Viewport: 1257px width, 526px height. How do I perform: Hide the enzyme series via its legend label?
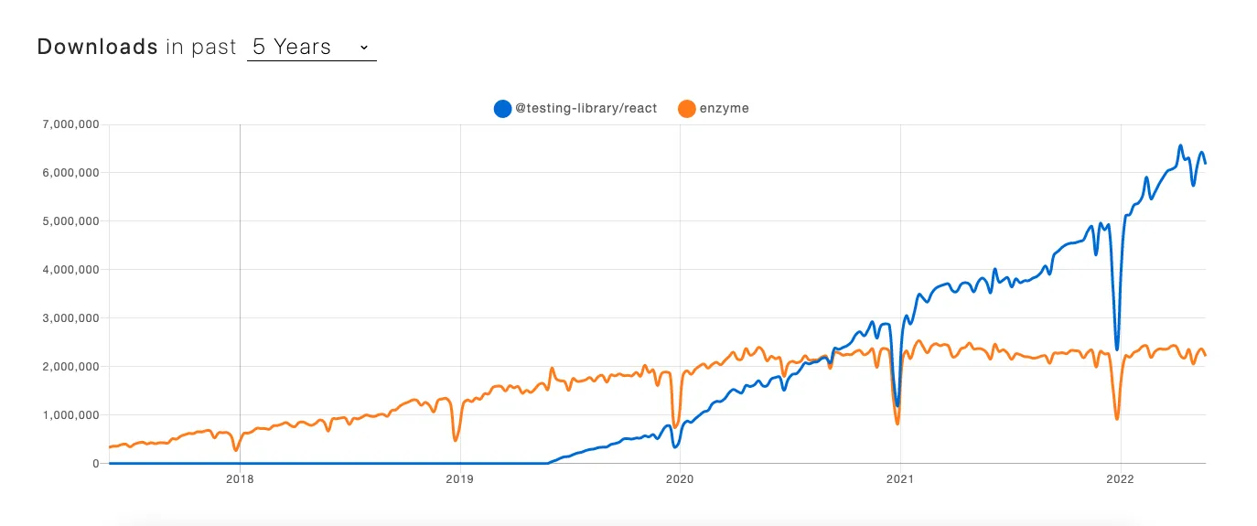click(x=725, y=109)
